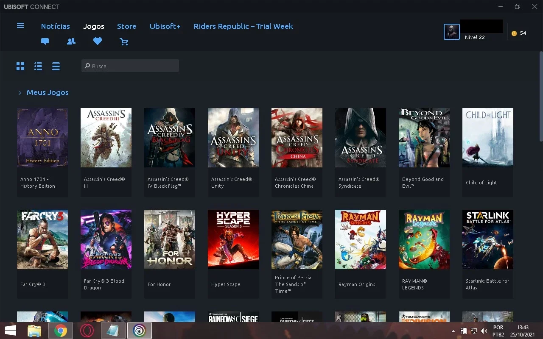Click the 'Rayman Origins' title text
Image resolution: width=543 pixels, height=339 pixels.
(357, 284)
